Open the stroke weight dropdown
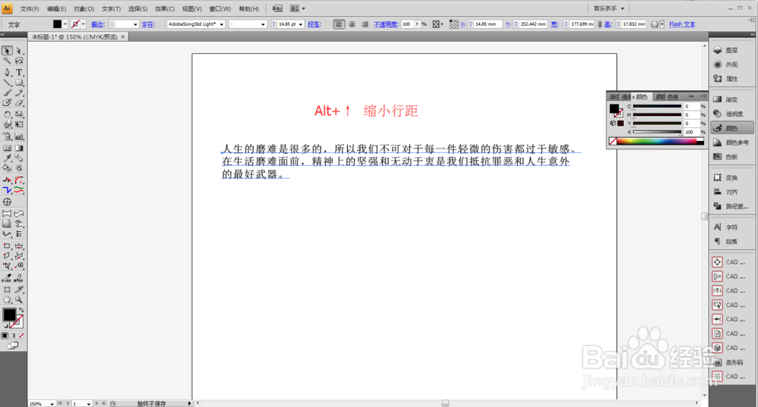 pyautogui.click(x=135, y=24)
